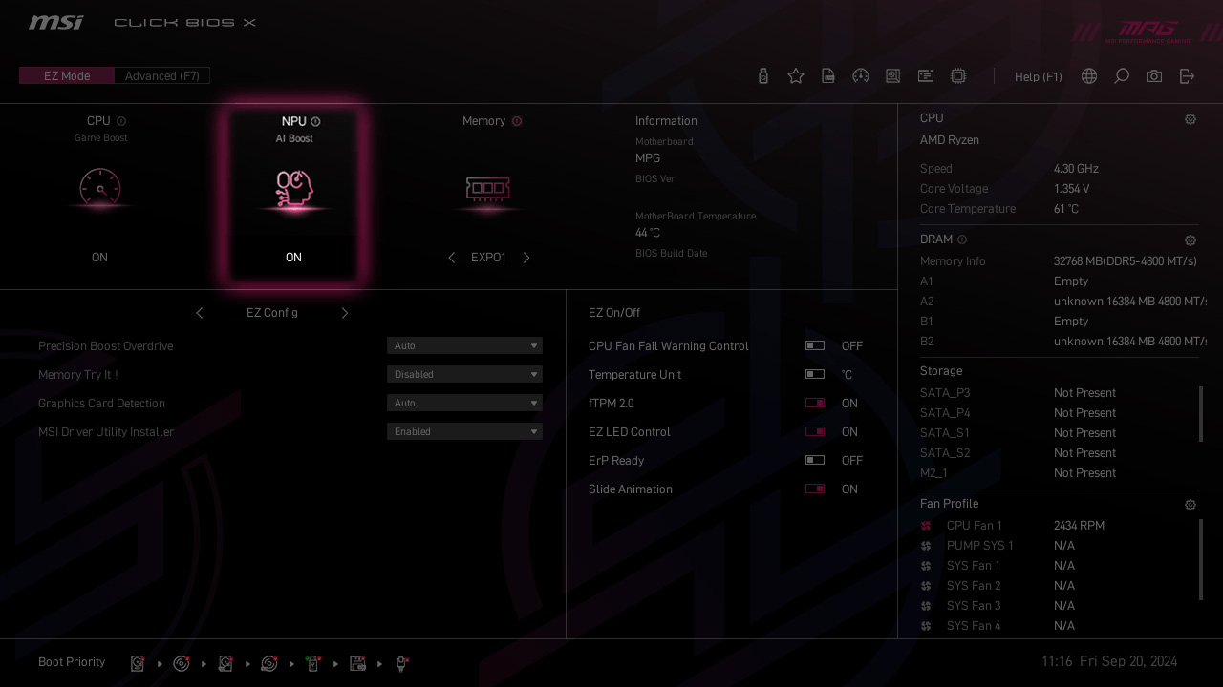
Task: Expand the Memory Try It dropdown
Action: [x=464, y=375]
